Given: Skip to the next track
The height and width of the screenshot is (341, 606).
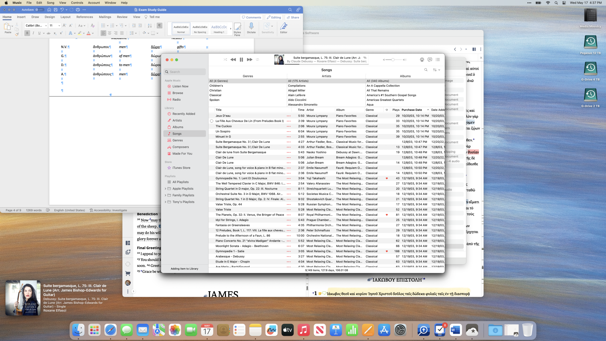Looking at the screenshot, I should tap(249, 60).
